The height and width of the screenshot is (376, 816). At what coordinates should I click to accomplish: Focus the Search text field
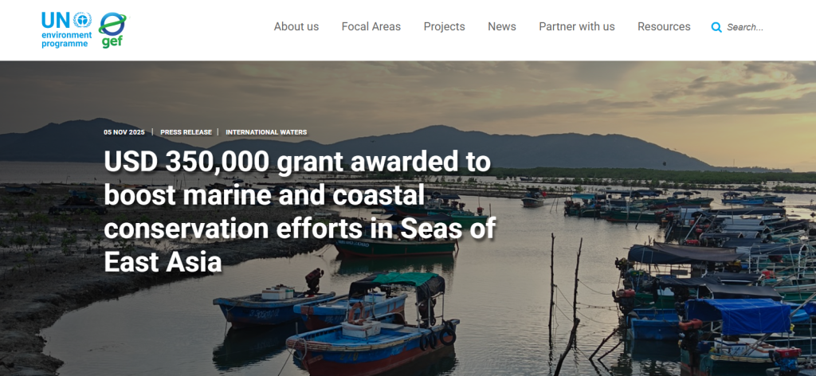pyautogui.click(x=752, y=27)
